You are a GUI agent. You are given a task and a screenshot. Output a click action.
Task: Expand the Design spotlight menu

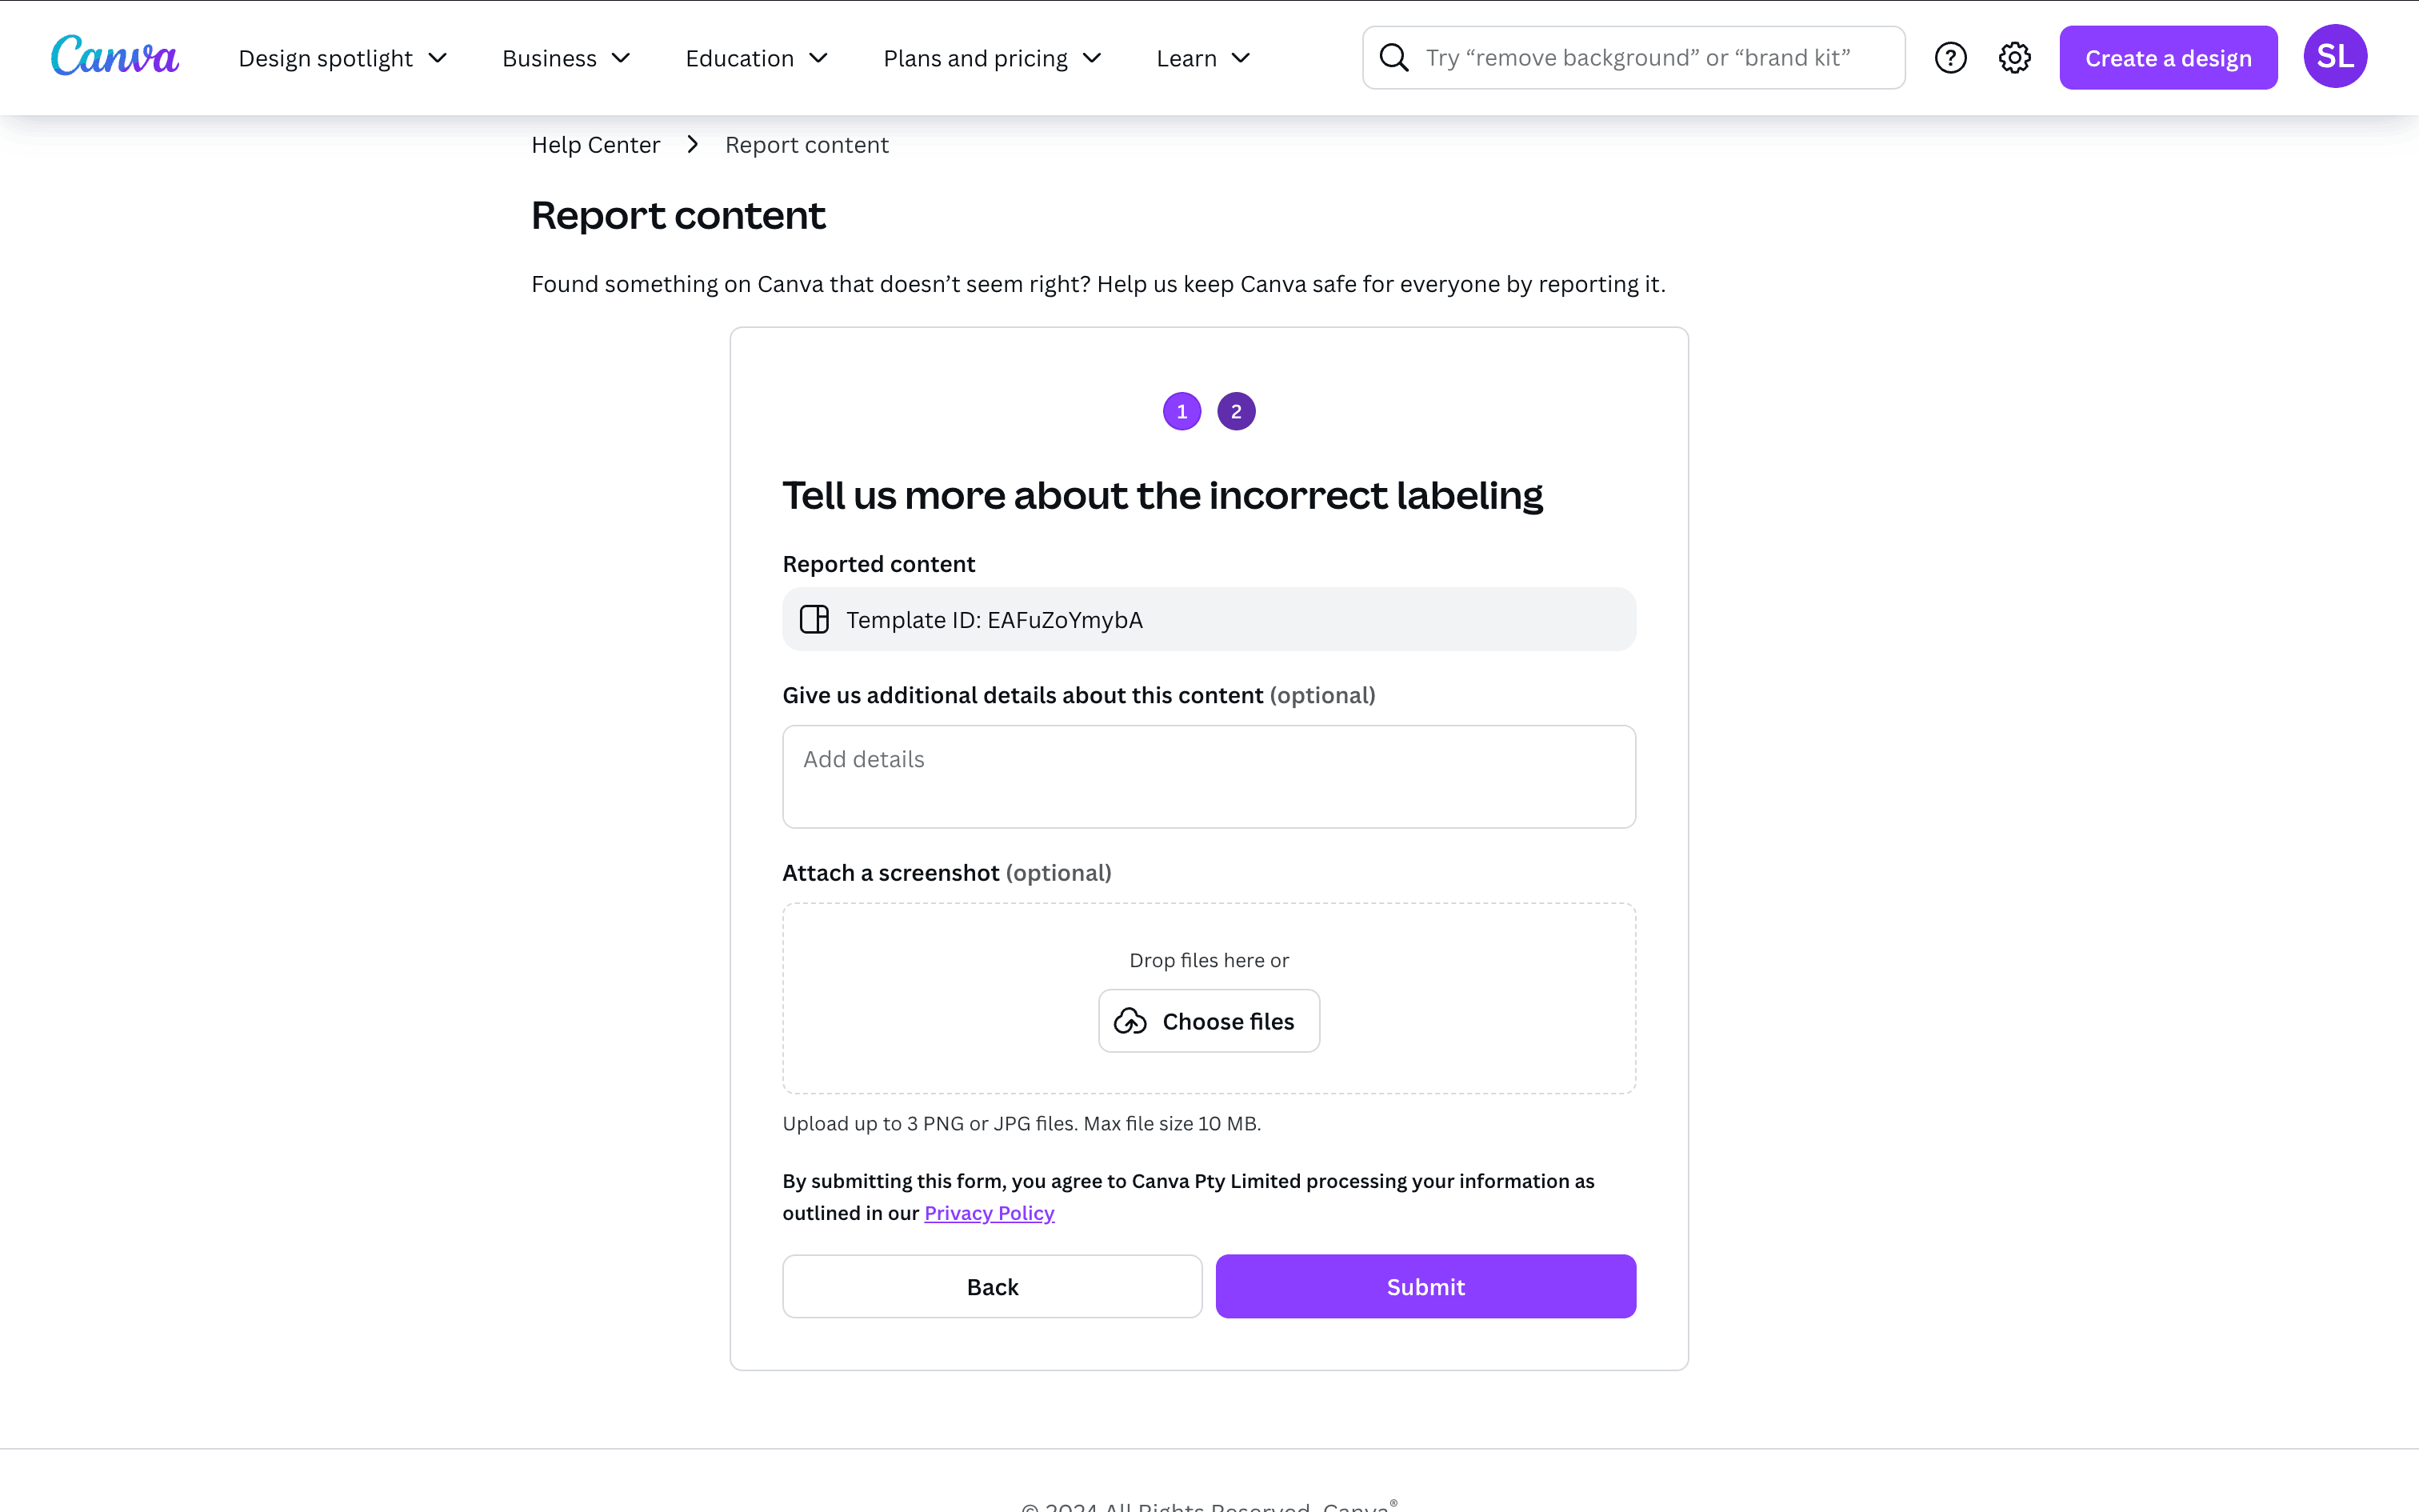(342, 58)
